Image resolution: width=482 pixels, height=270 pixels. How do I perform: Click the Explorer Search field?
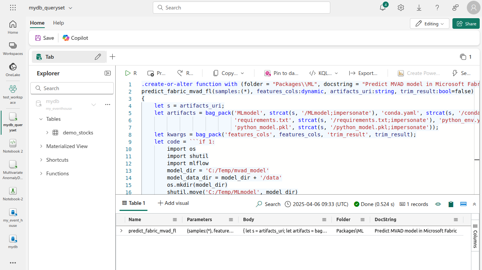72,88
